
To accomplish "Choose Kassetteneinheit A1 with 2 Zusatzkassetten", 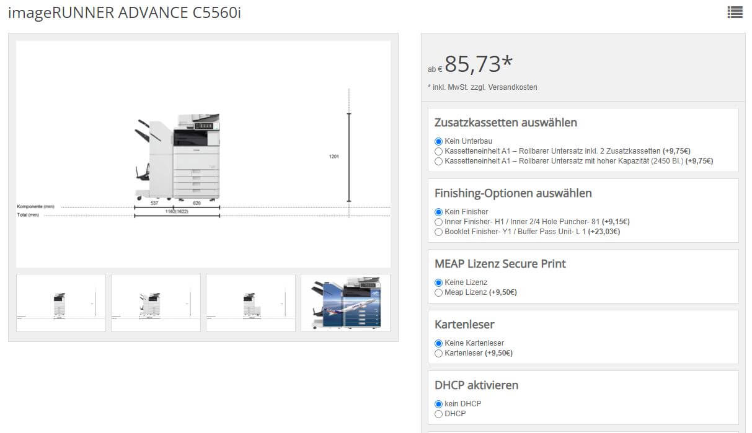I will tap(439, 151).
